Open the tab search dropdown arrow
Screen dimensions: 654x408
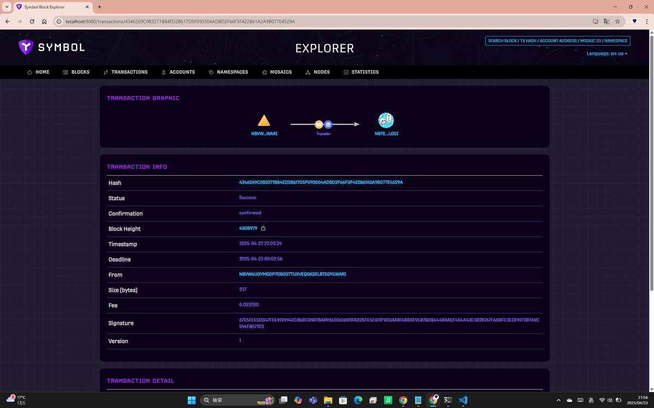(6, 7)
